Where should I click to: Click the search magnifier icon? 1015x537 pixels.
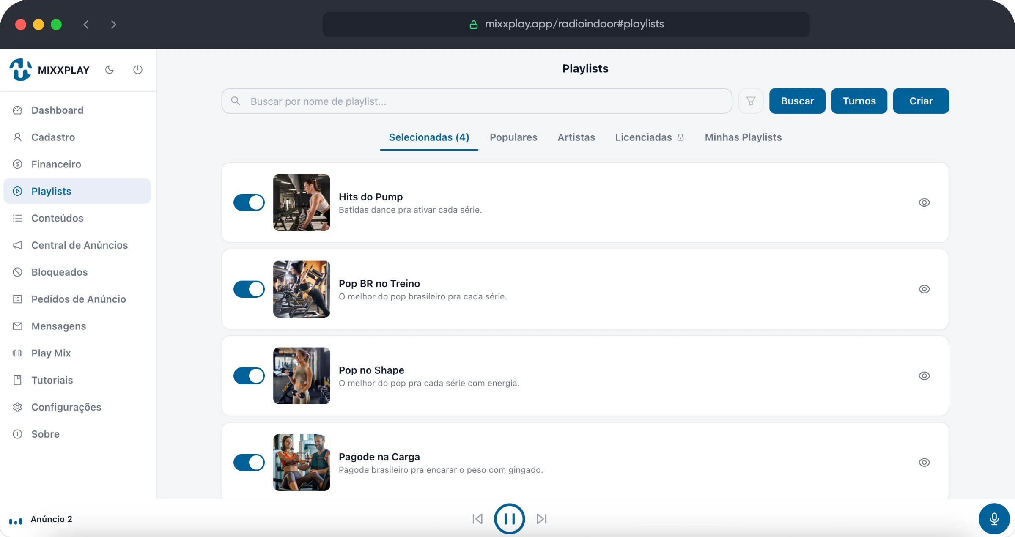(x=236, y=101)
